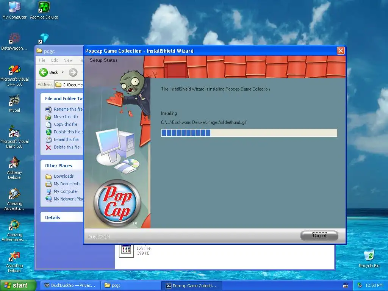388x291 pixels.
Task: Click the system tray icon beside the clock
Action: tap(360, 286)
